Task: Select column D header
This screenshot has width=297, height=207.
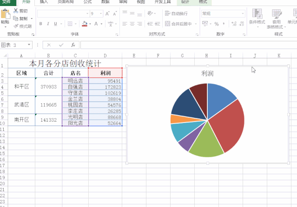Action: point(105,56)
